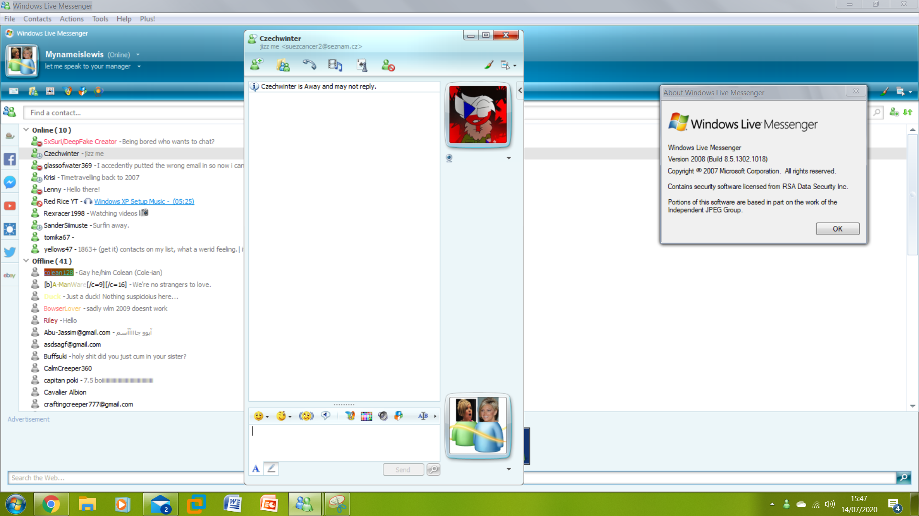Screen dimensions: 919x516
Task: Click paintbrush color scheme icon in chat window
Action: 489,65
